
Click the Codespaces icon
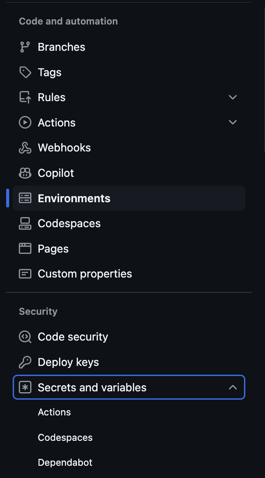[x=25, y=224]
